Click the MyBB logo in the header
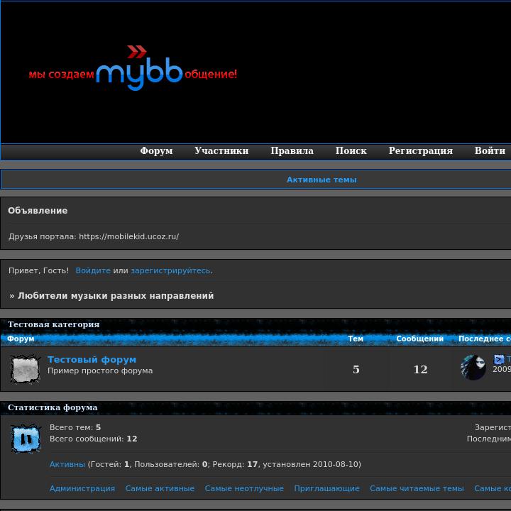The height and width of the screenshot is (511, 511). click(133, 68)
